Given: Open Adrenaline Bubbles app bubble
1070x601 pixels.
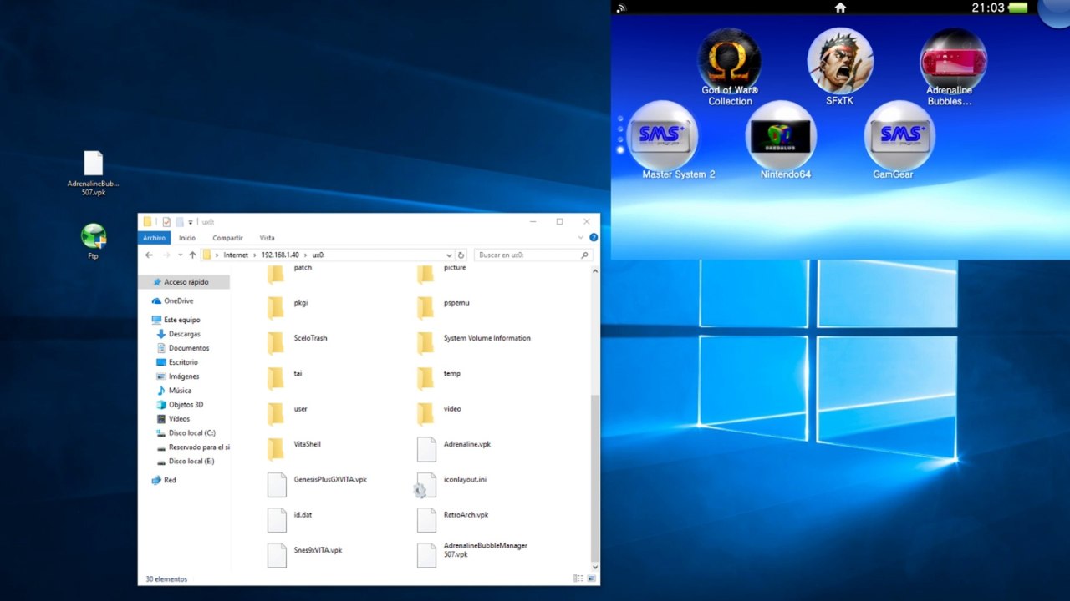Looking at the screenshot, I should pos(953,61).
